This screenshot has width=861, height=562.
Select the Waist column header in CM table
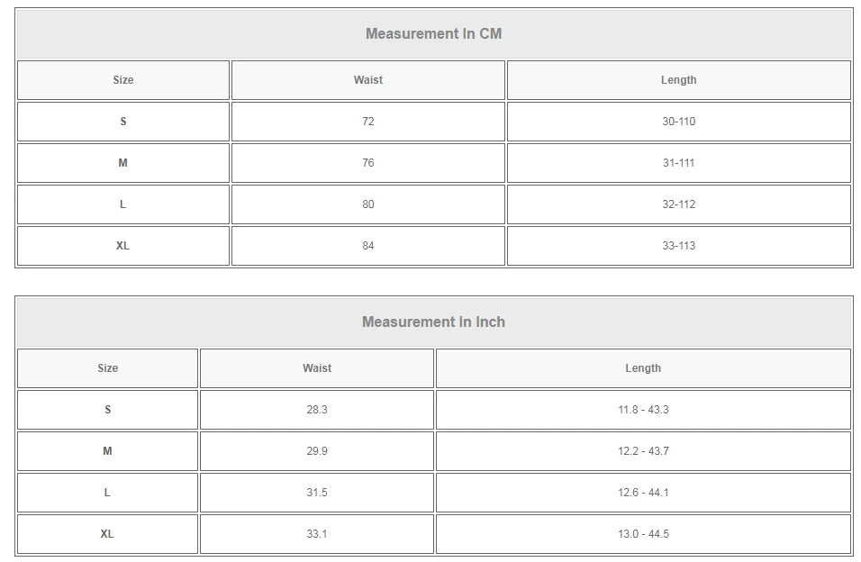367,80
